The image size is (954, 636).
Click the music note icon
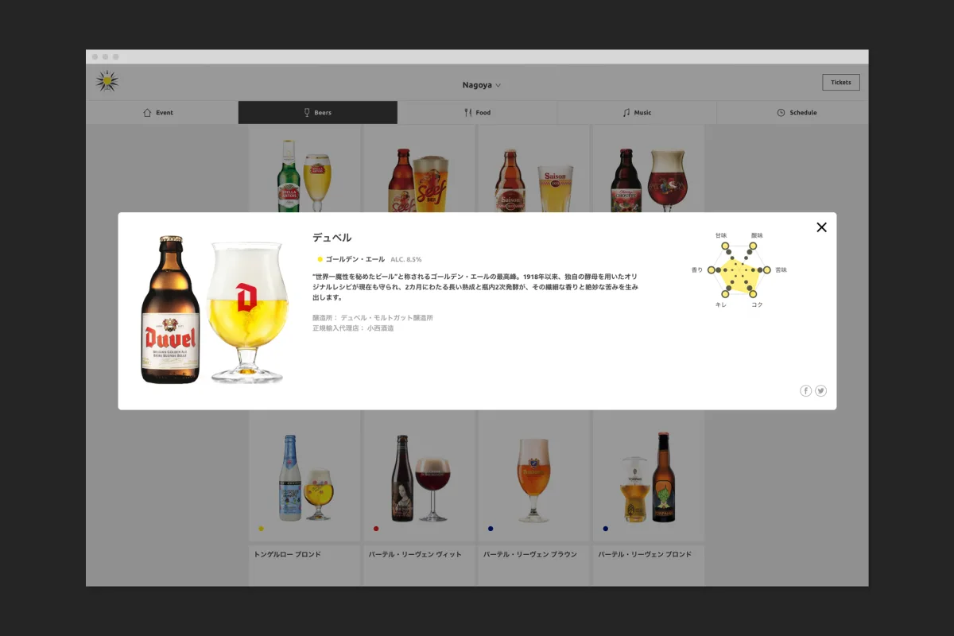point(626,113)
